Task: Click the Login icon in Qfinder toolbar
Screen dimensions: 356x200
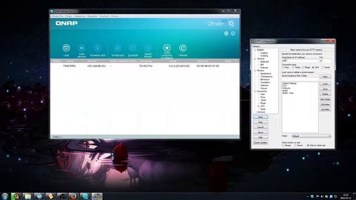Action: click(x=66, y=48)
